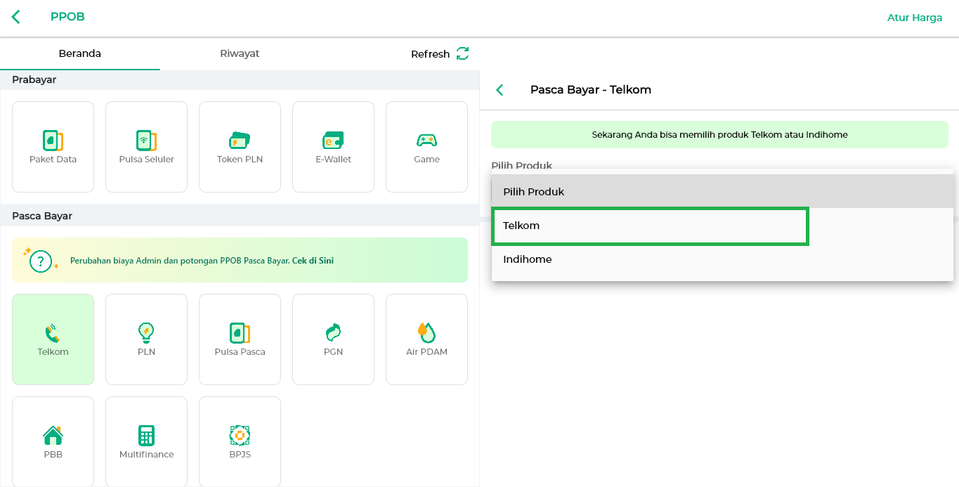Open the Game tile
This screenshot has width=959, height=487.
(x=426, y=147)
